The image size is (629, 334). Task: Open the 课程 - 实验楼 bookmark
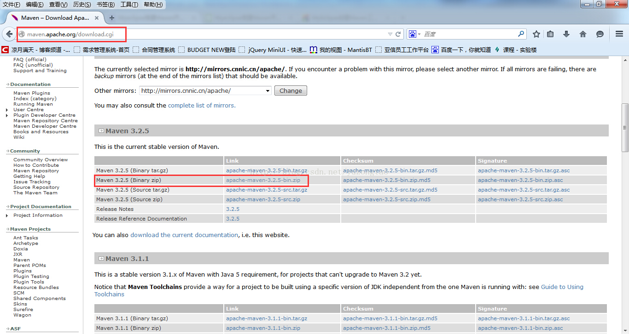point(516,50)
